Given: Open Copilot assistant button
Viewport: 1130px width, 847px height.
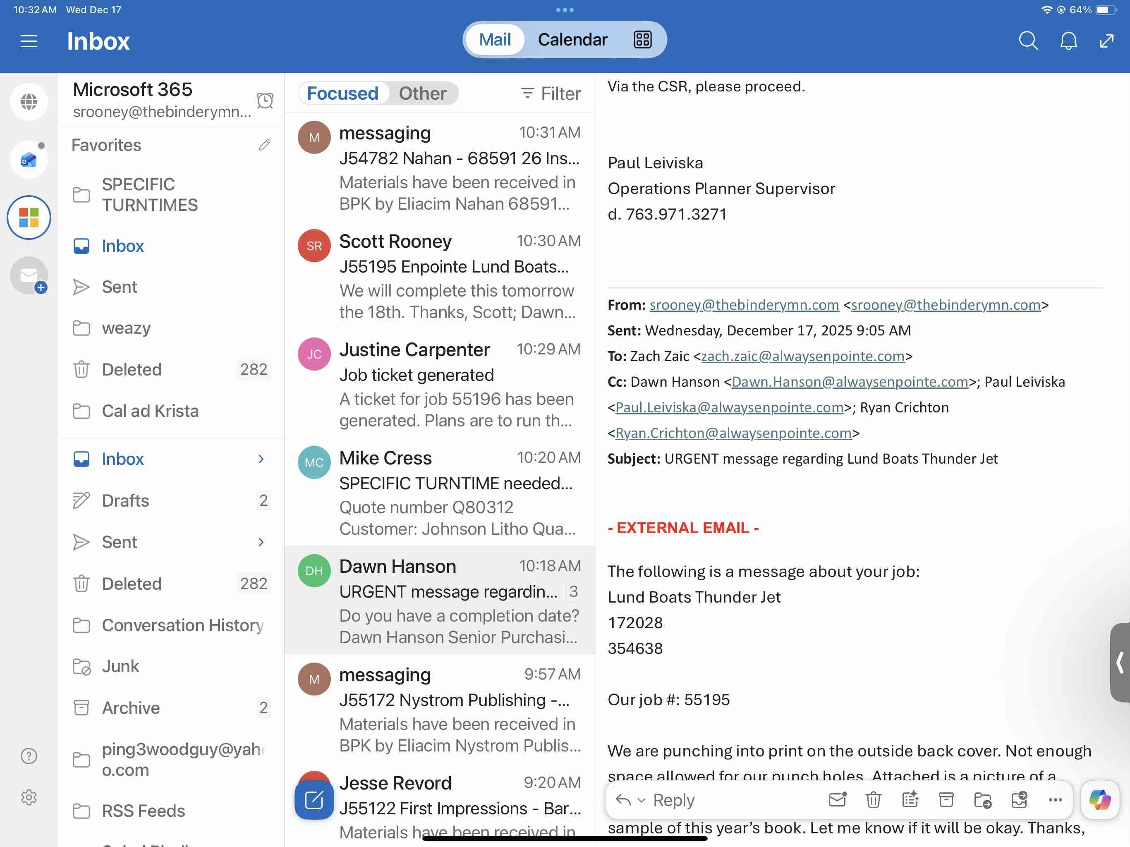Looking at the screenshot, I should (1099, 799).
